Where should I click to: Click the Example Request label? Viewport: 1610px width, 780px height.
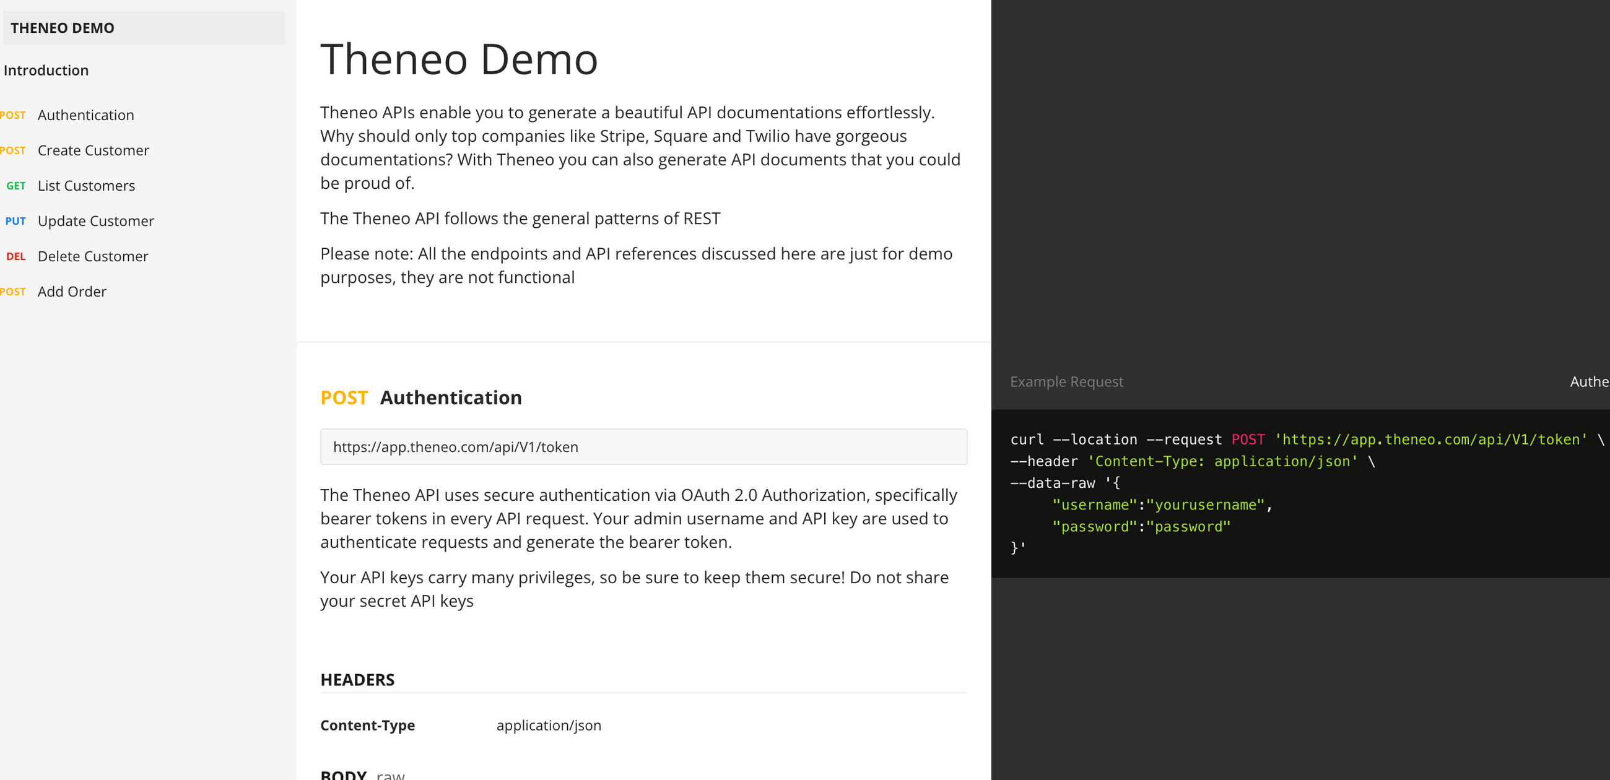point(1067,381)
